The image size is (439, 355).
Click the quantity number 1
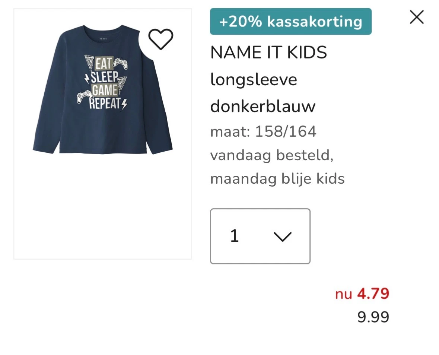(234, 236)
